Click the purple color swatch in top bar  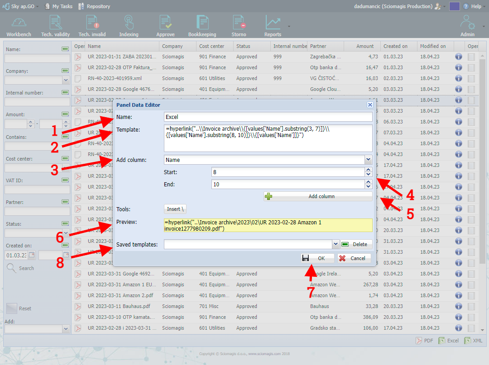tap(455, 6)
